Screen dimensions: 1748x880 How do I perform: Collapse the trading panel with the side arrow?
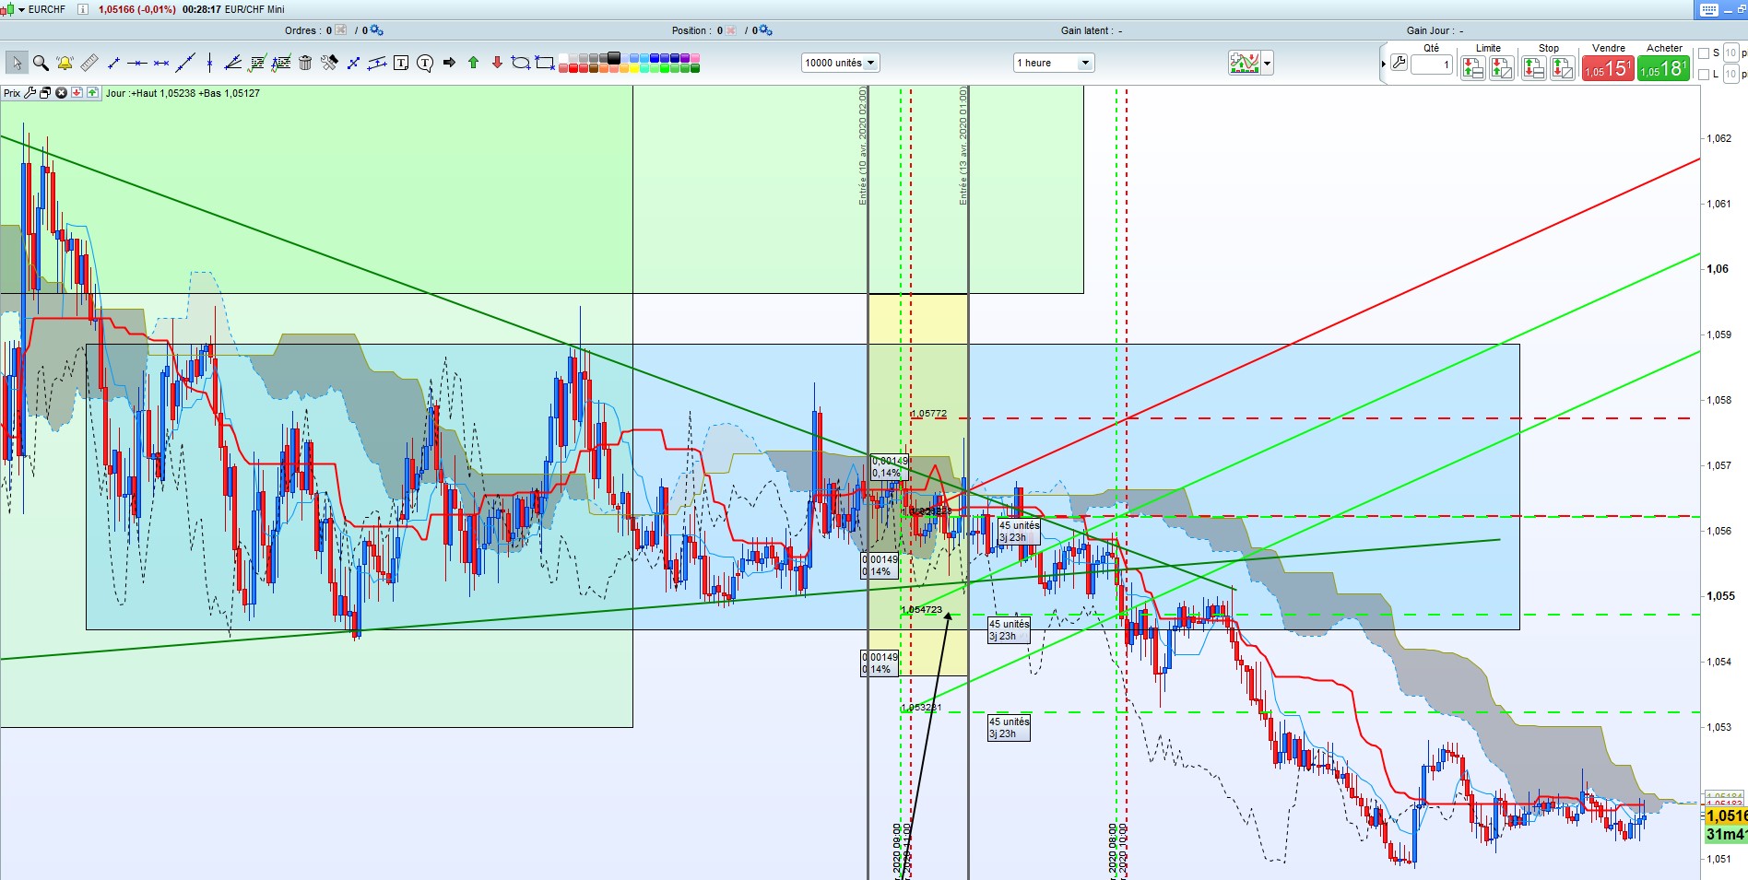click(1384, 65)
